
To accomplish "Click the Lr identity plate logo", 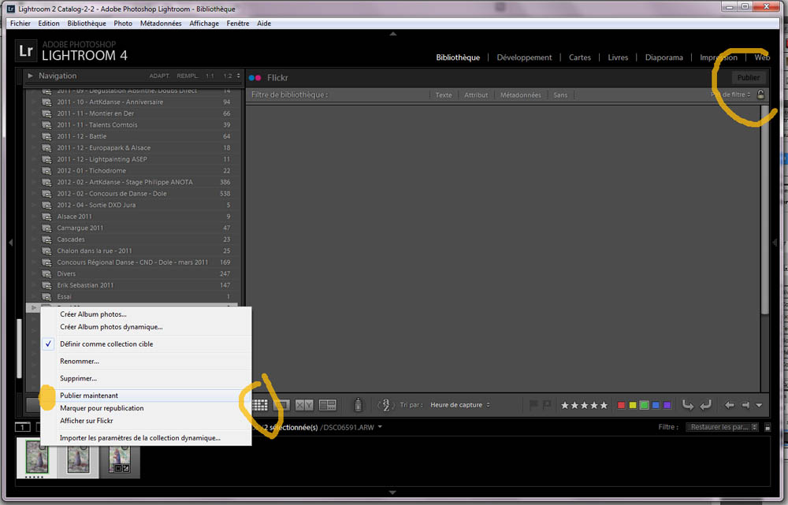I will pyautogui.click(x=26, y=50).
